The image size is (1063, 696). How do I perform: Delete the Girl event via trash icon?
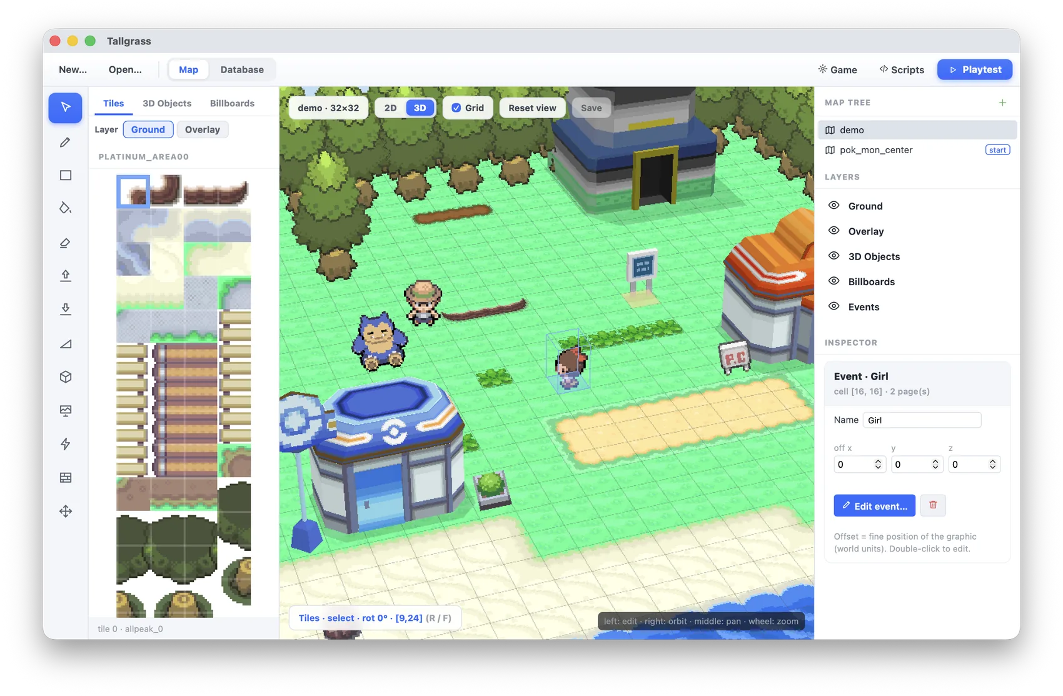(x=933, y=505)
